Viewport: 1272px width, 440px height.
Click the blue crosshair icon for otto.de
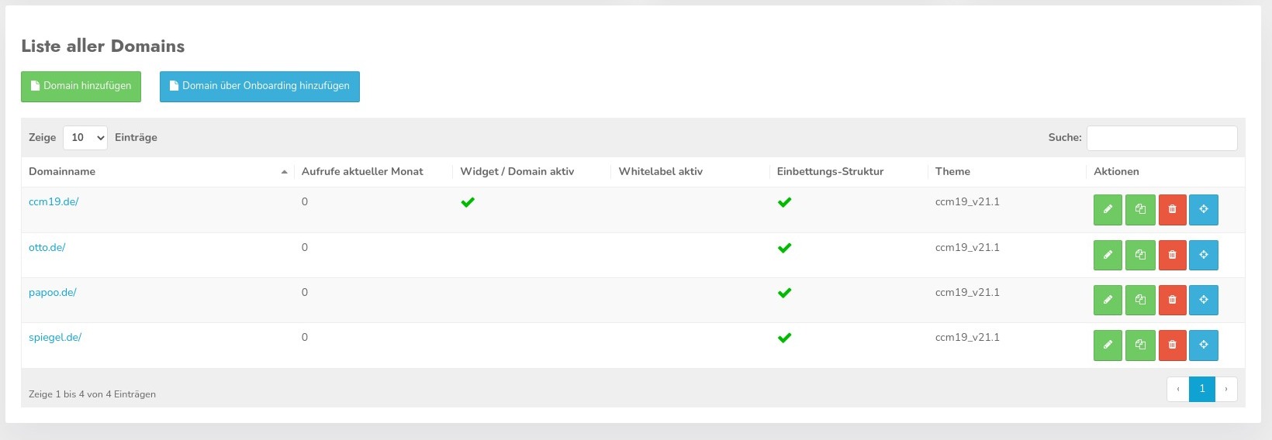tap(1204, 255)
